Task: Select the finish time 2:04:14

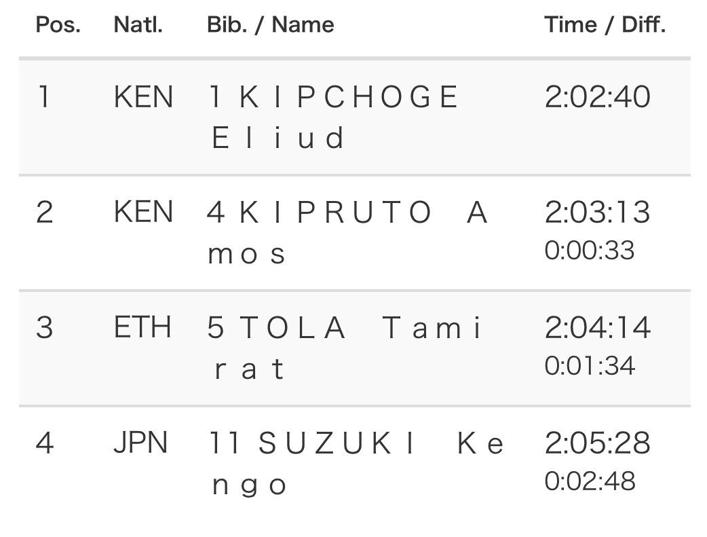Action: (x=597, y=328)
